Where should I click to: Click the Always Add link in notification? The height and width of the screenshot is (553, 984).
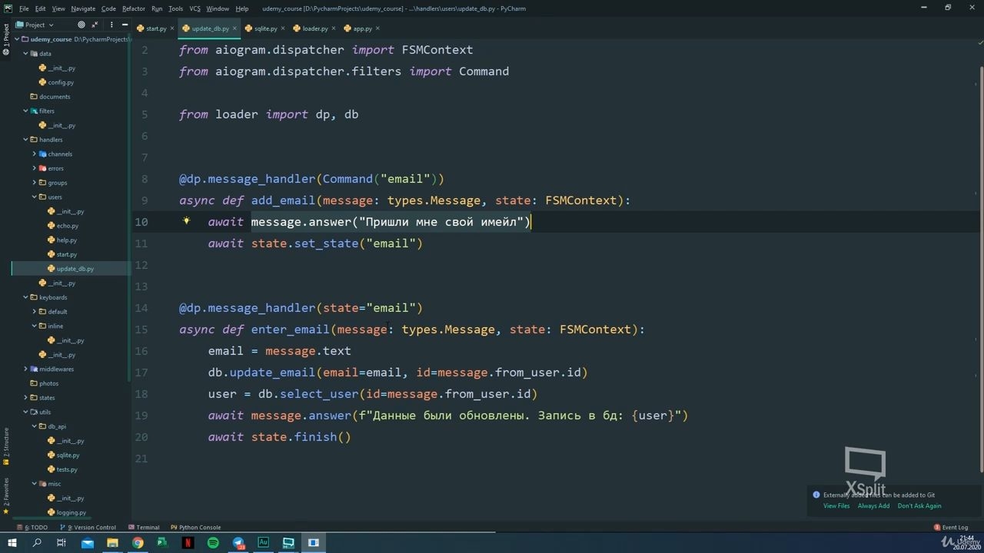pyautogui.click(x=873, y=505)
